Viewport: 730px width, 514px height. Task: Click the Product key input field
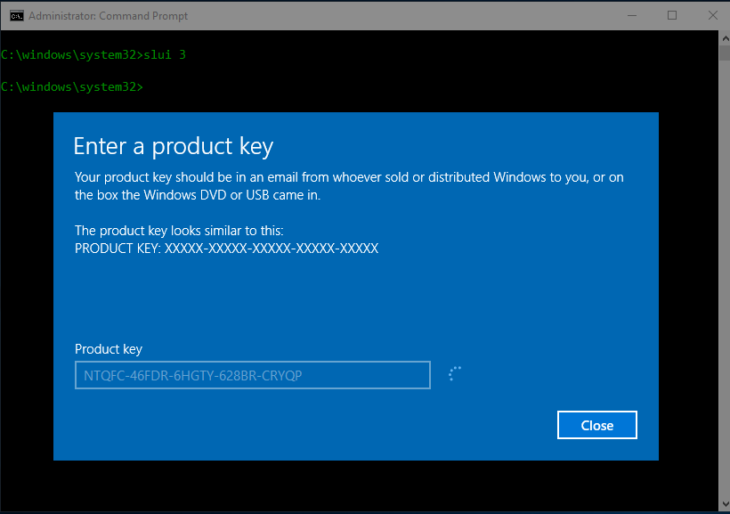coord(252,375)
